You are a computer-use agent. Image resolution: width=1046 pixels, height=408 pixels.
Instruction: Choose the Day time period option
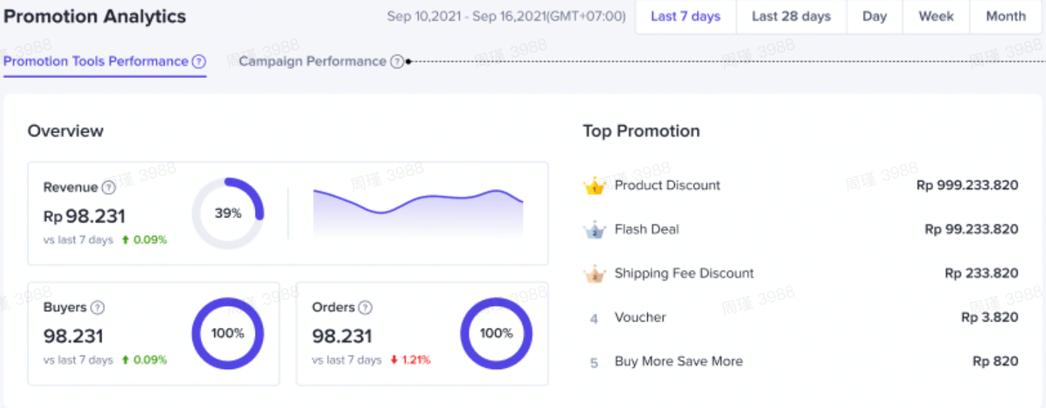(874, 17)
